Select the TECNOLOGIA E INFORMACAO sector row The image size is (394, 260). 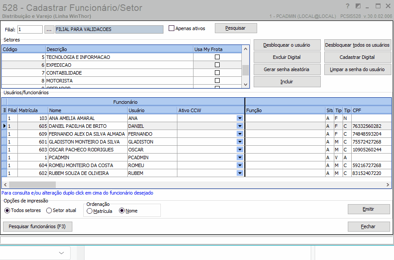pos(122,57)
